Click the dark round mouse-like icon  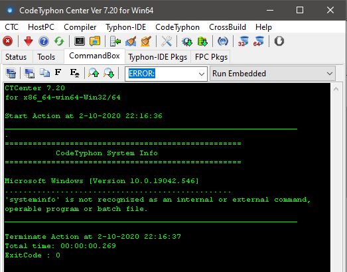tap(279, 41)
